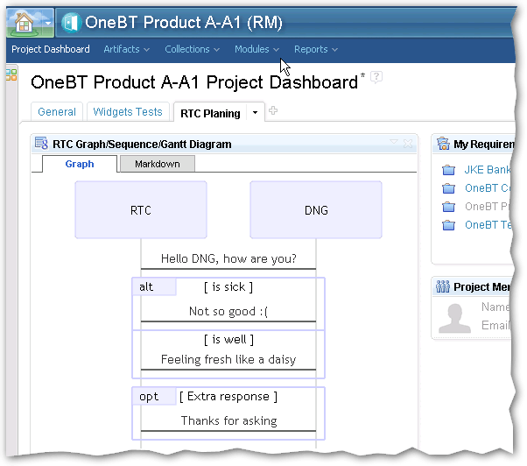Open the JKE Bank project link
Image resolution: width=527 pixels, height=466 pixels.
[488, 169]
